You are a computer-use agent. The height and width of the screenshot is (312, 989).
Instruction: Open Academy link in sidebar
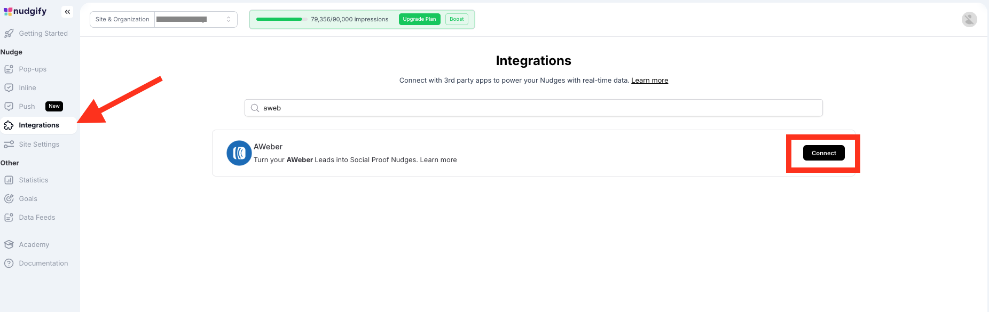[34, 245]
